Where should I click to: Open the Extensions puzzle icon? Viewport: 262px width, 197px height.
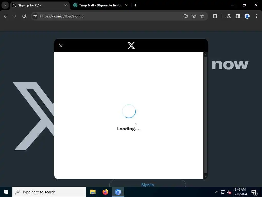pyautogui.click(x=215, y=16)
